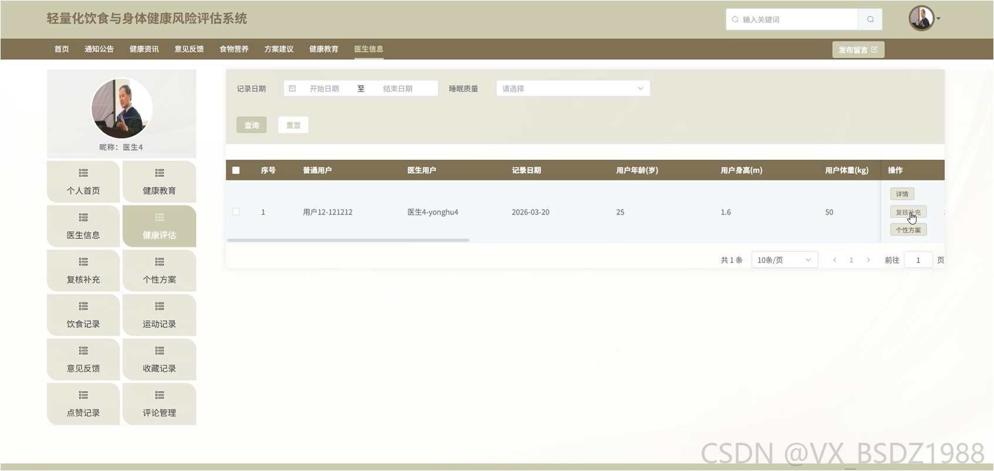
Task: Open the user avatar in top-right corner
Action: click(921, 19)
